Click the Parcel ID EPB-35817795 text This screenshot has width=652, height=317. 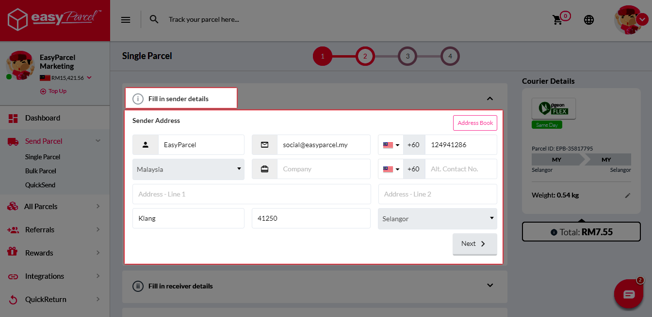click(562, 149)
